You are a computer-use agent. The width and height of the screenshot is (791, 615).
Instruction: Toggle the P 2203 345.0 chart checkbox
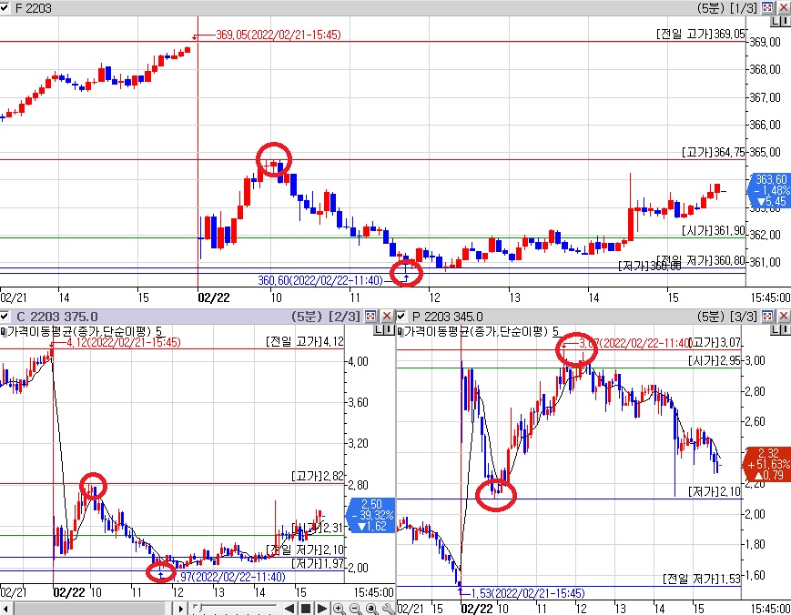coord(401,316)
